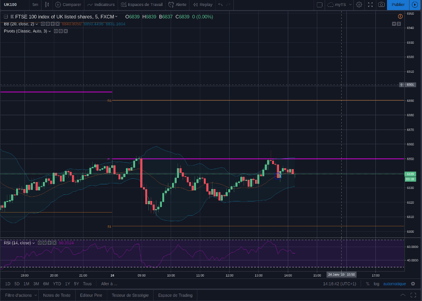Enter fullscreen chart mode

370,5
